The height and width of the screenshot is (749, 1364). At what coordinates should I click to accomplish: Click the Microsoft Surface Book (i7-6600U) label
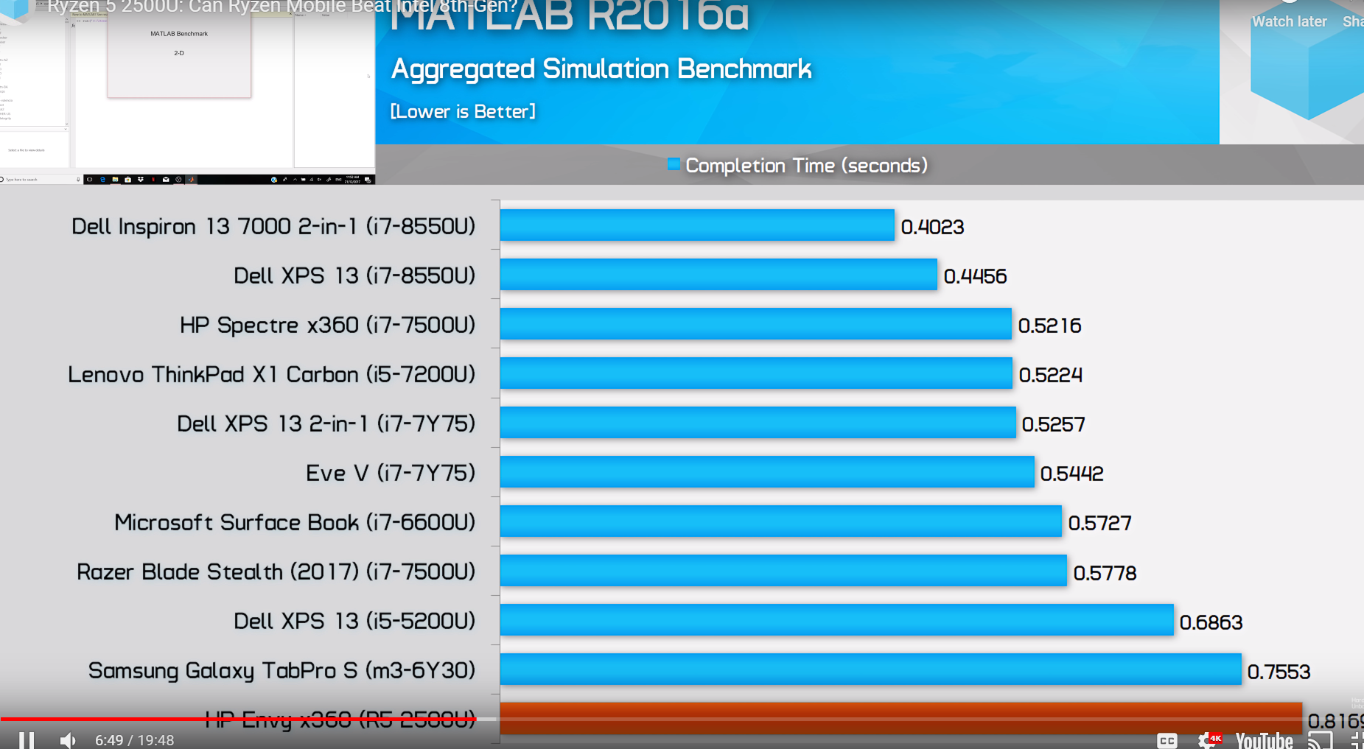tap(295, 522)
